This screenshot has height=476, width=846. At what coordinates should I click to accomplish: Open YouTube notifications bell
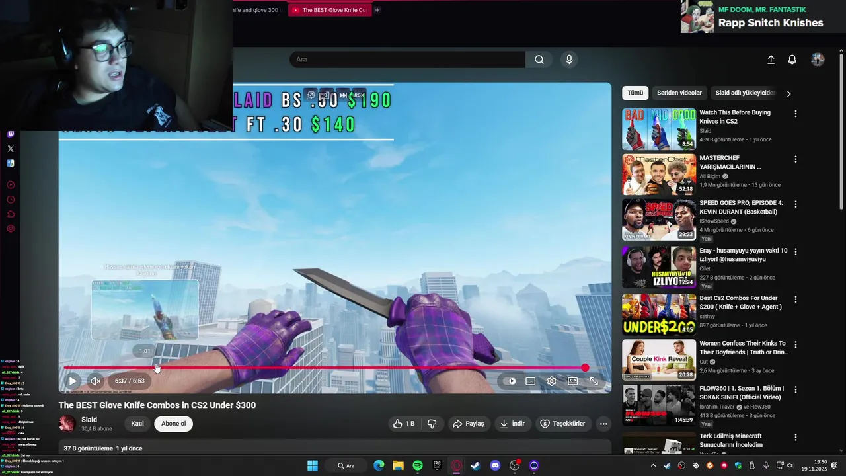coord(792,59)
